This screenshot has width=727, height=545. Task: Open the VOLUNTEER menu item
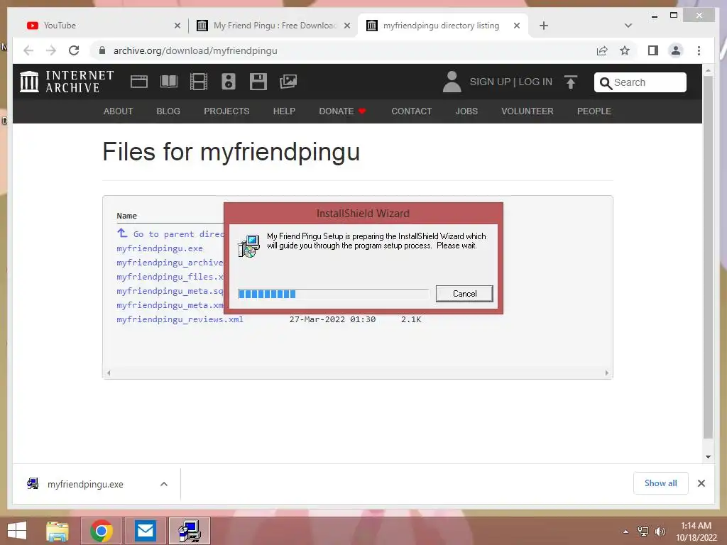[x=528, y=111]
